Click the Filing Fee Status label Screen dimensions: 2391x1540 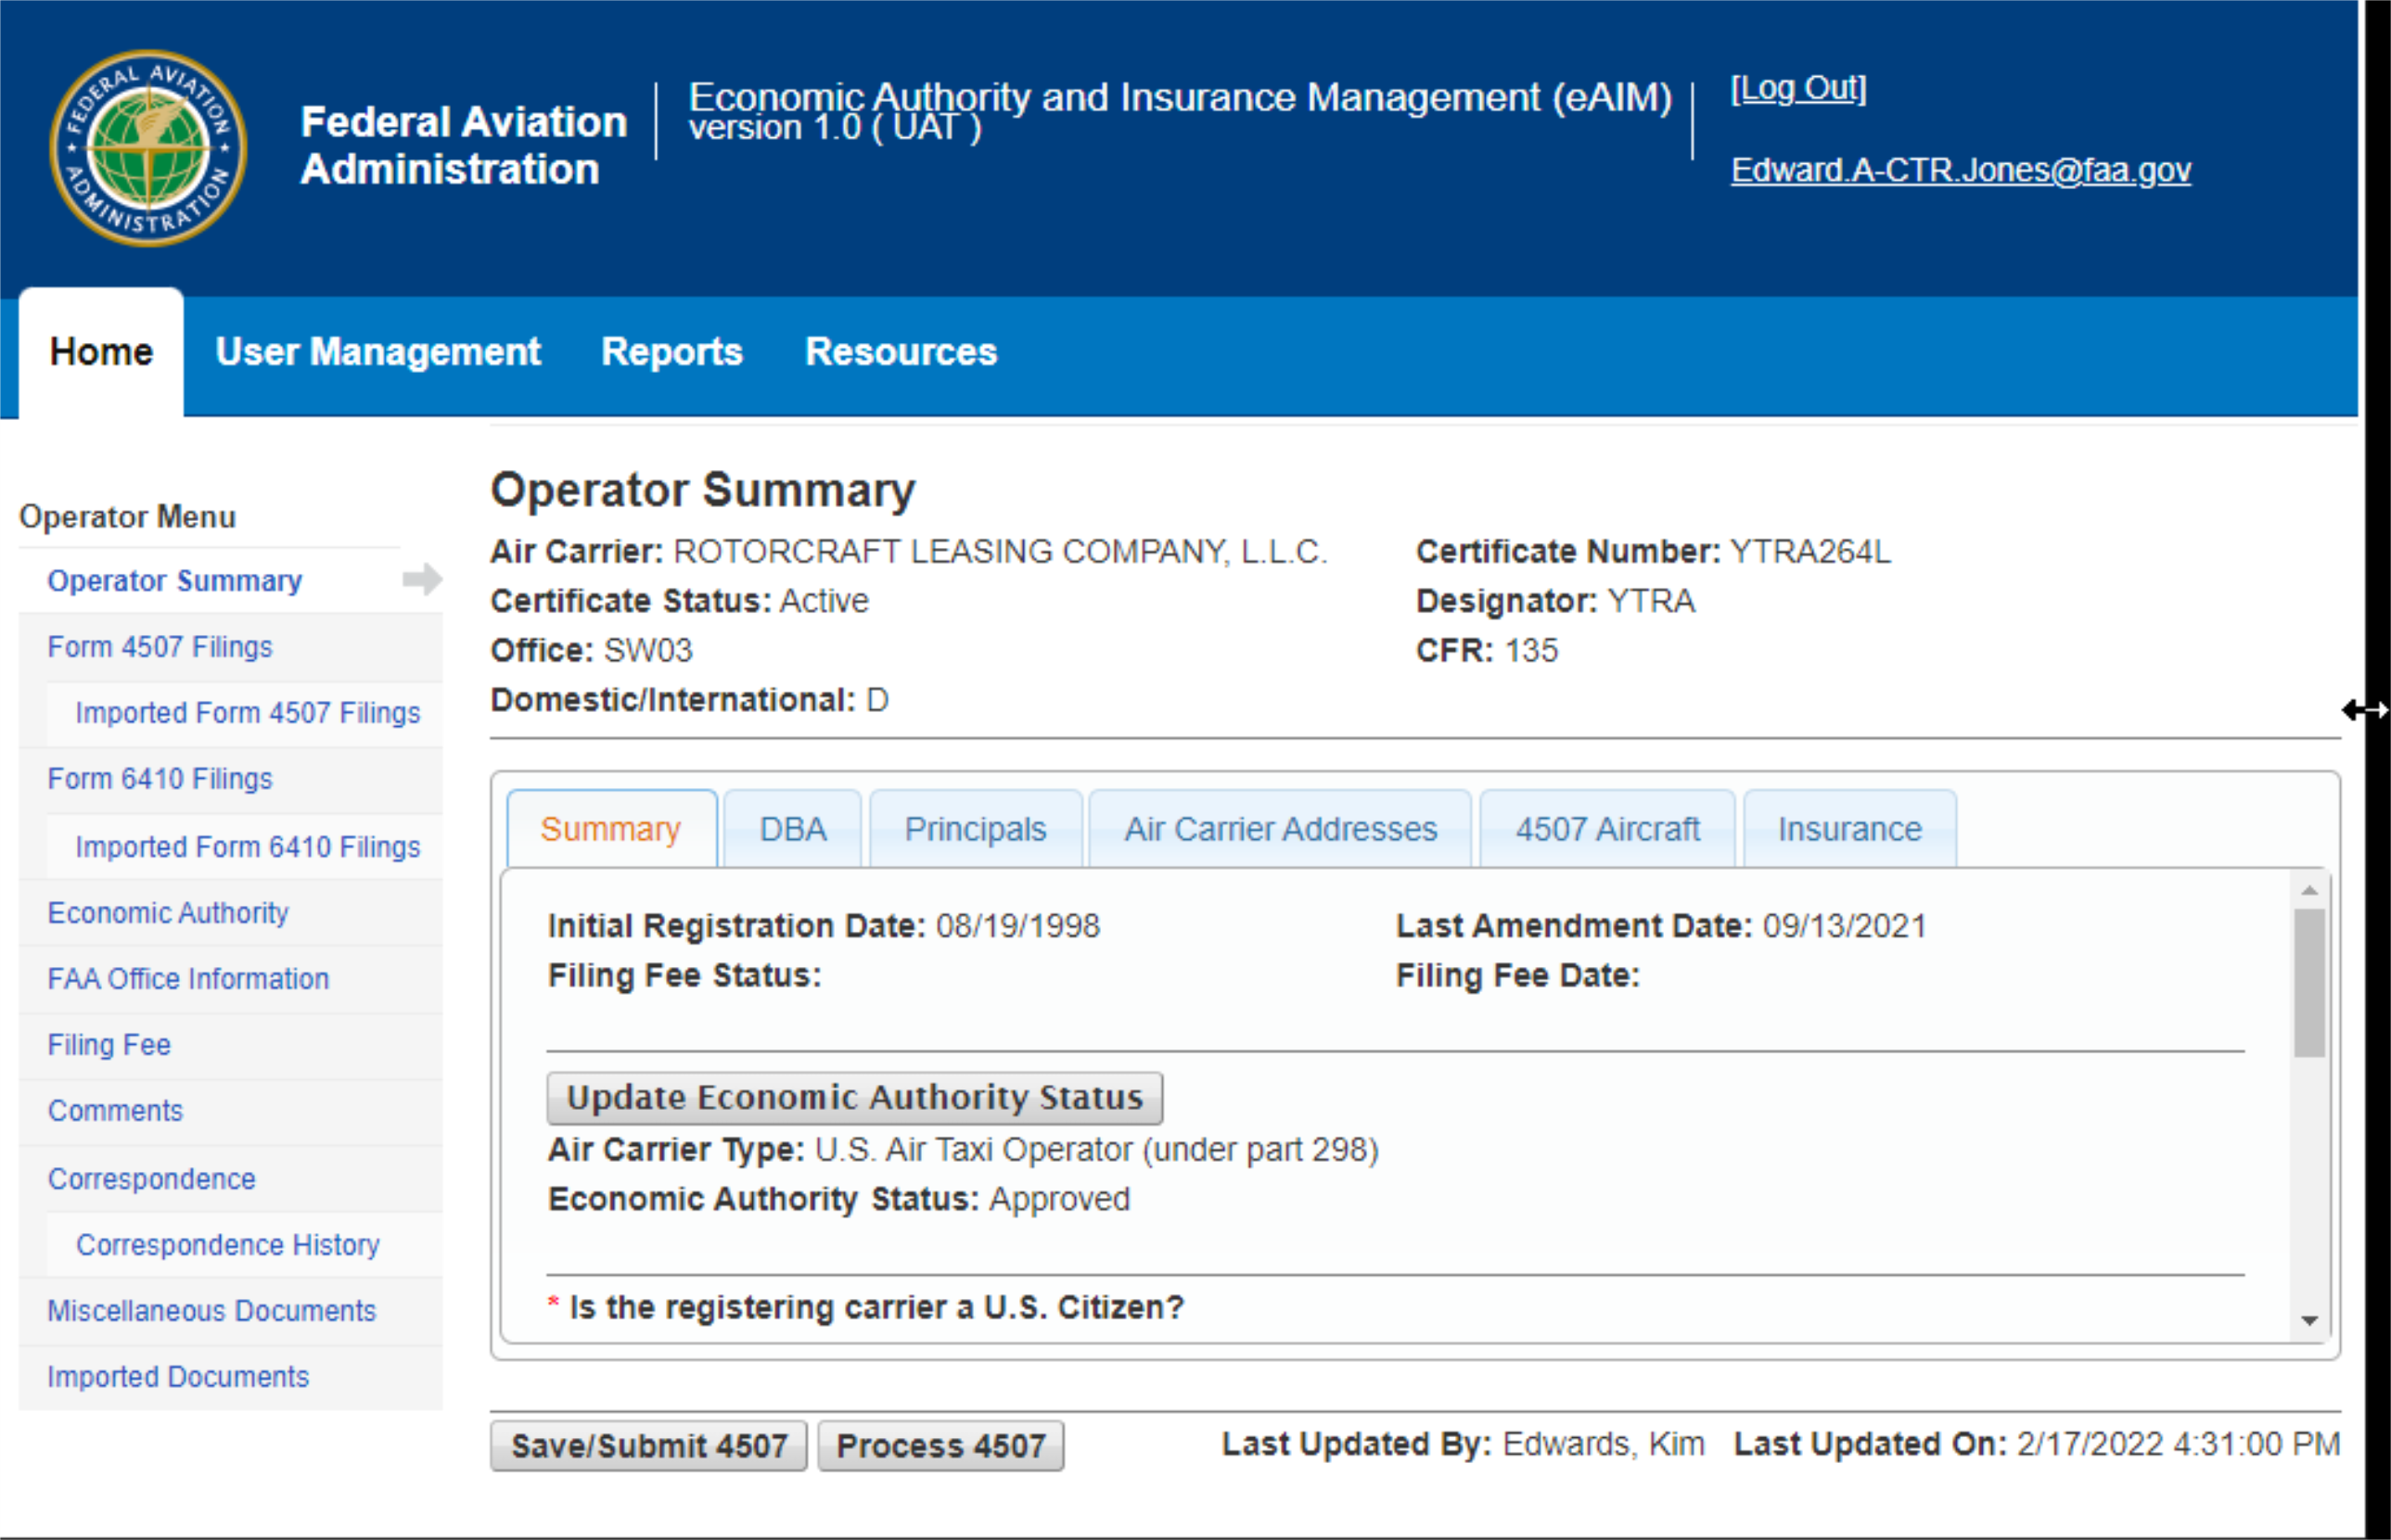point(684,976)
